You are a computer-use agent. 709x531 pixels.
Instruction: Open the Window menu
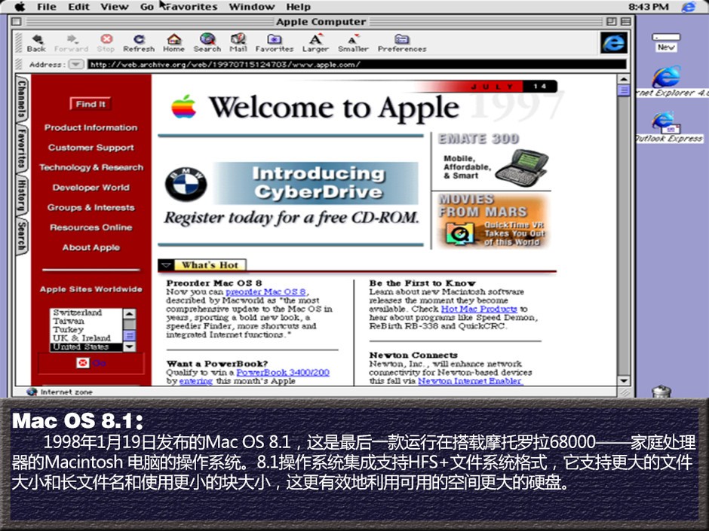pos(251,7)
